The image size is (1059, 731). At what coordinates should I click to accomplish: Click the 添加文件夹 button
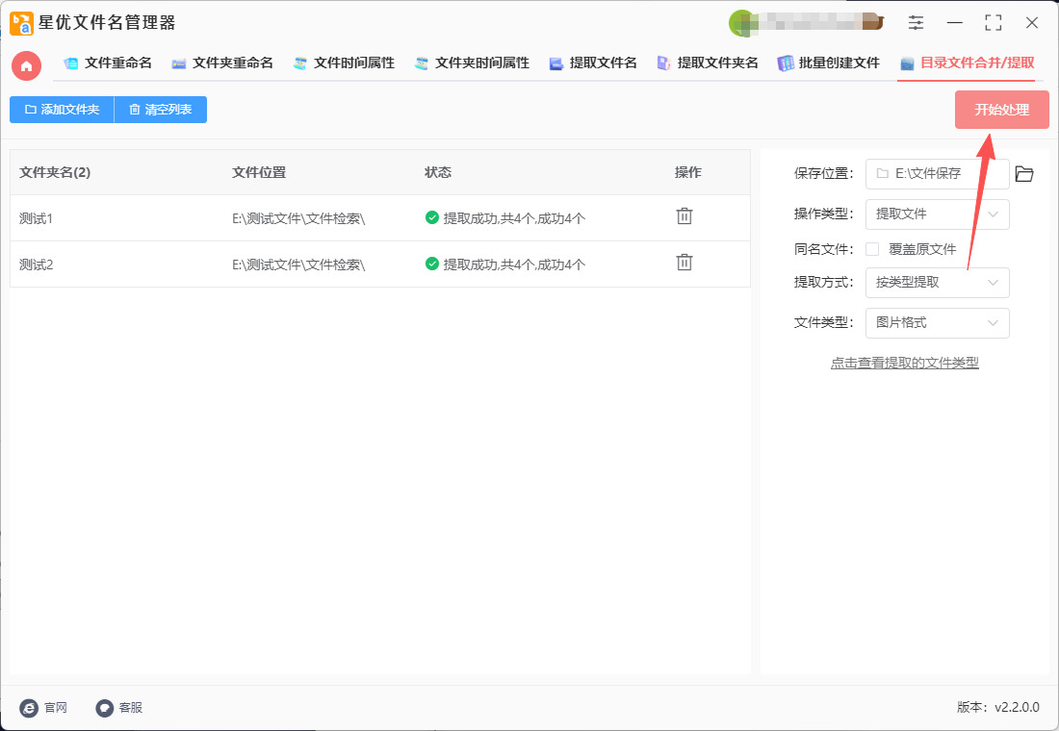pos(62,110)
